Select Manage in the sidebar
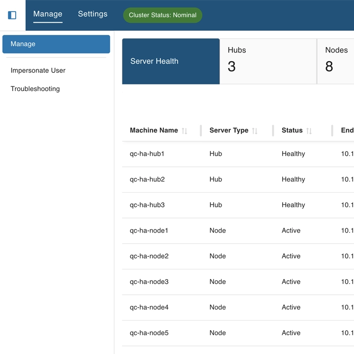Image resolution: width=354 pixels, height=354 pixels. (x=56, y=44)
